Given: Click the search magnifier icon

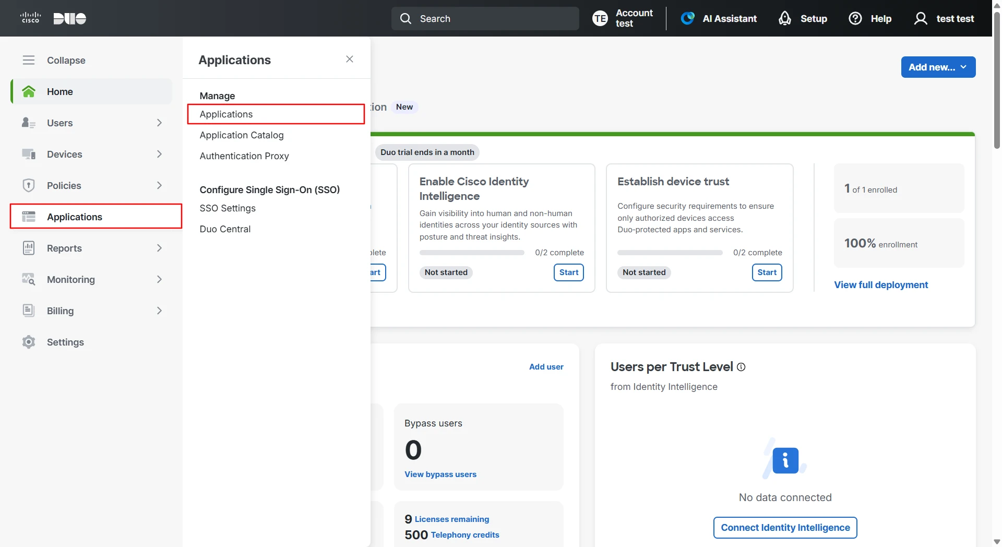Looking at the screenshot, I should tap(405, 19).
